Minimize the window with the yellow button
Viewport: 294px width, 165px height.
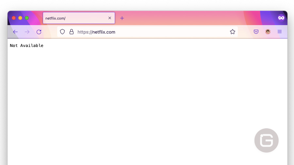(x=20, y=18)
